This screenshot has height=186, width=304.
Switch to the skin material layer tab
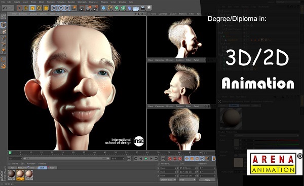click(x=42, y=168)
